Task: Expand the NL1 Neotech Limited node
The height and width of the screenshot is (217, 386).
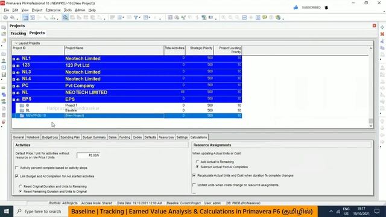Action: [14, 59]
